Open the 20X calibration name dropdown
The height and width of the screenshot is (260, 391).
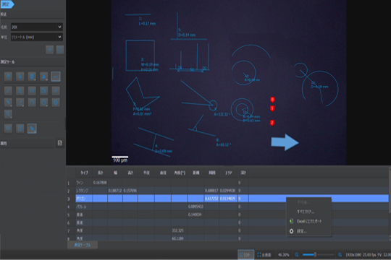(37, 27)
